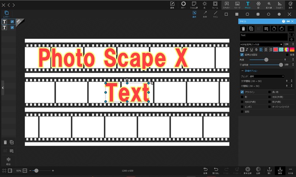Open the 編集 edit tab
Viewport: 296px width, 177px height.
point(172,5)
